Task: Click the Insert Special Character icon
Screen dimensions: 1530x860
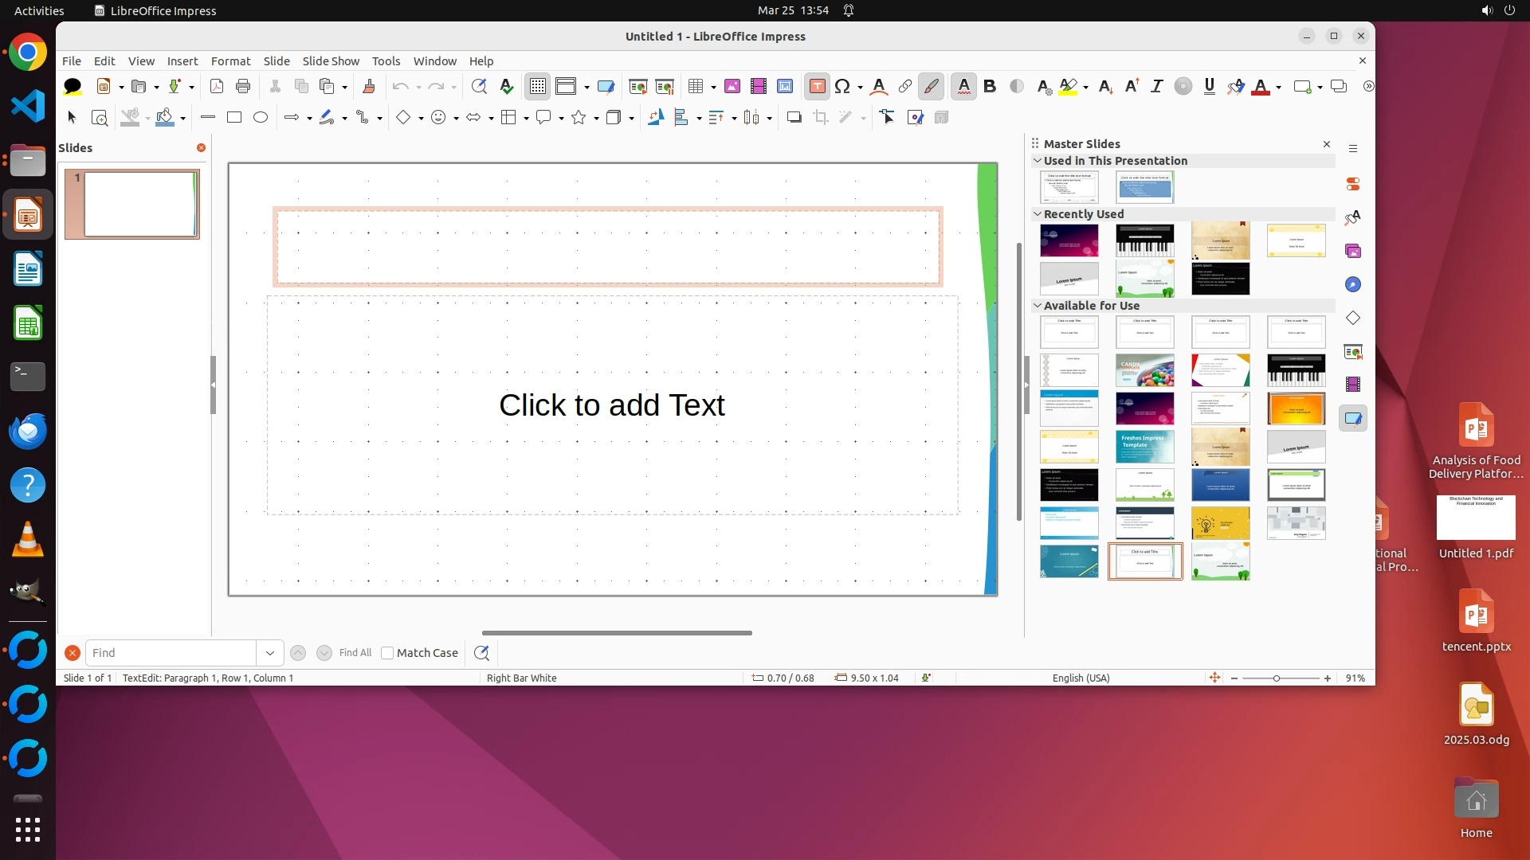Action: point(842,86)
